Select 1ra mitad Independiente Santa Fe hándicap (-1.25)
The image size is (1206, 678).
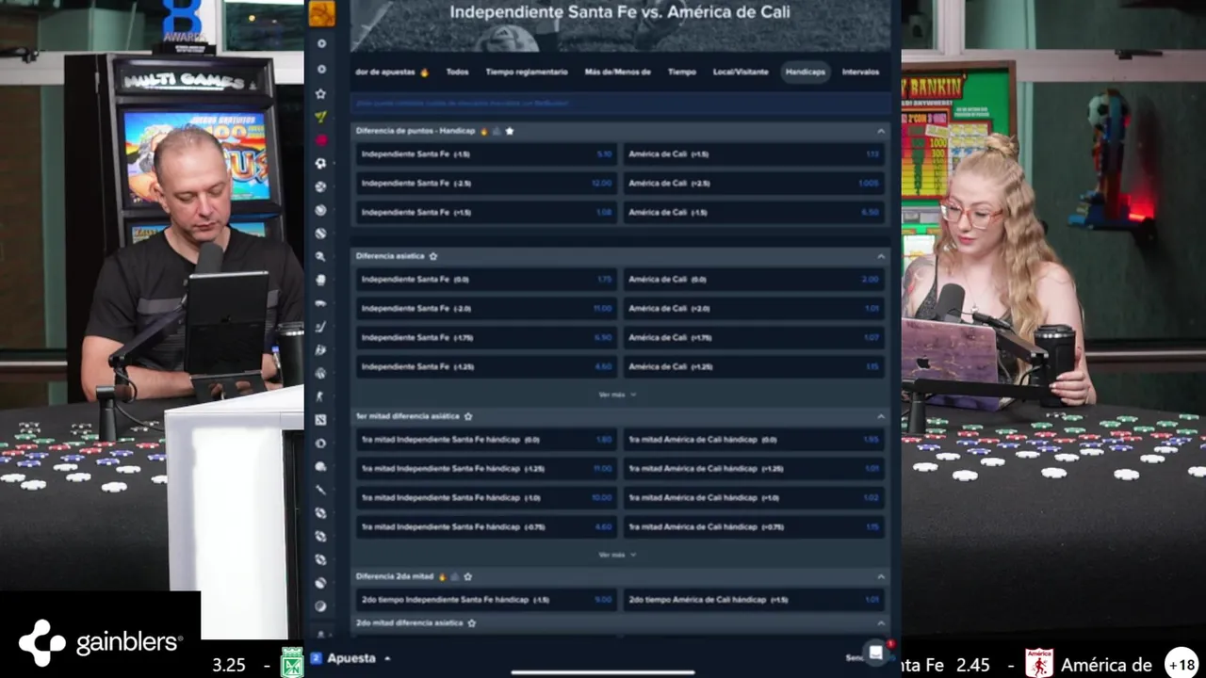point(486,469)
